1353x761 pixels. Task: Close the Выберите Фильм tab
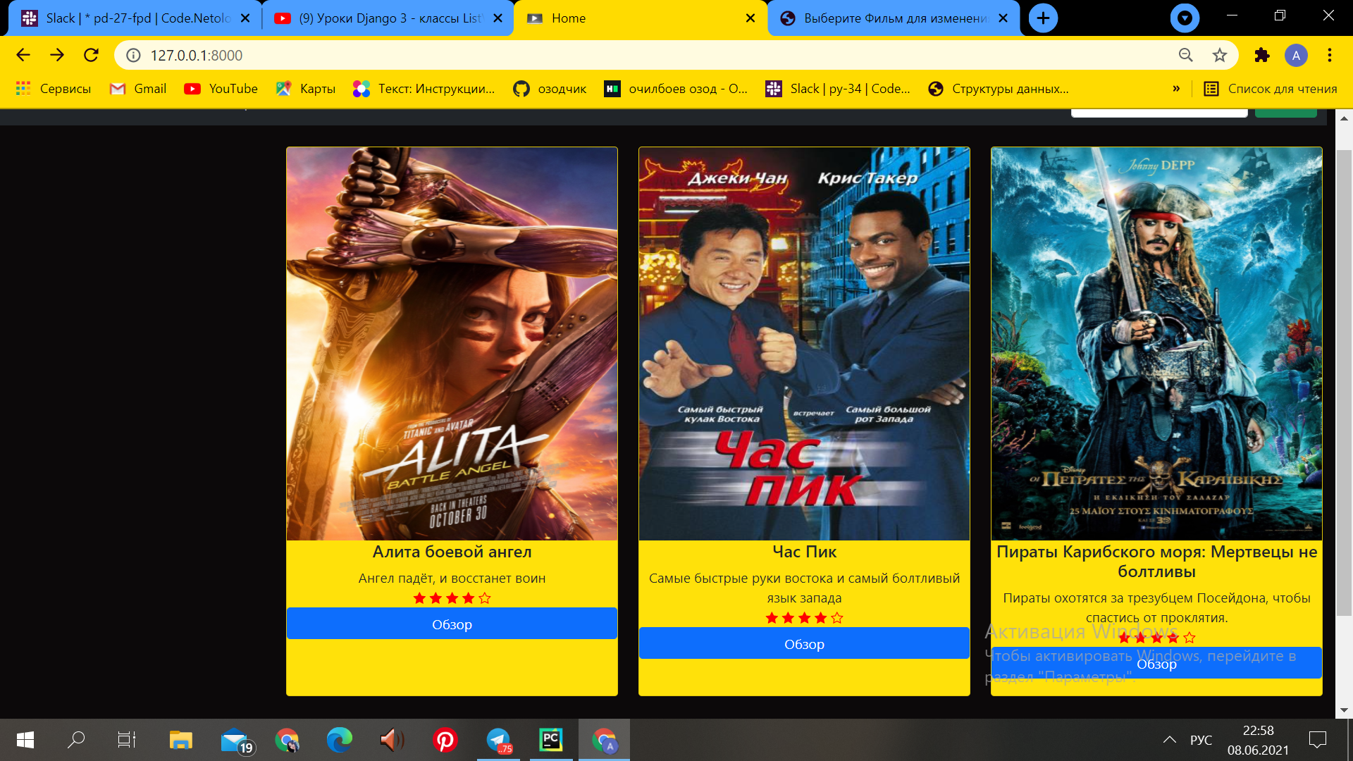coord(1003,18)
